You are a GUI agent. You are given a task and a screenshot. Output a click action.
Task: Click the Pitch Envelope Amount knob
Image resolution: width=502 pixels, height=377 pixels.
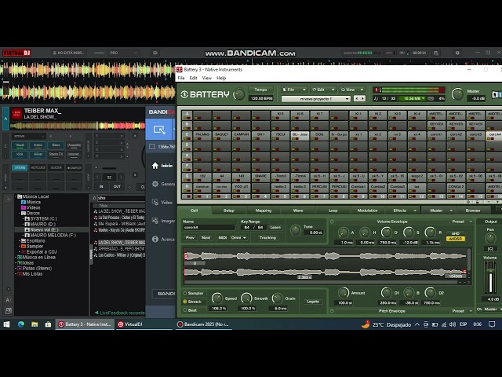click(x=344, y=292)
